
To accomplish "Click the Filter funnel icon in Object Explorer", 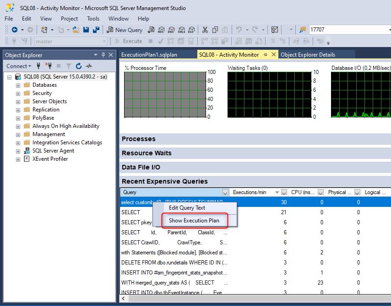I will tap(69, 66).
